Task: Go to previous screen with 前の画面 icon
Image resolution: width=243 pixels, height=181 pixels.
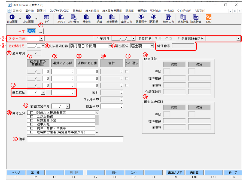Action: (12, 19)
